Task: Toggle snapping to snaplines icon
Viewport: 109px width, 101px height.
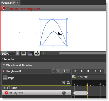Action: pos(37,53)
